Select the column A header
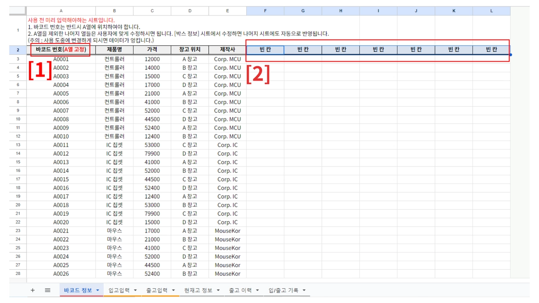Image resolution: width=539 pixels, height=303 pixels. point(61,10)
